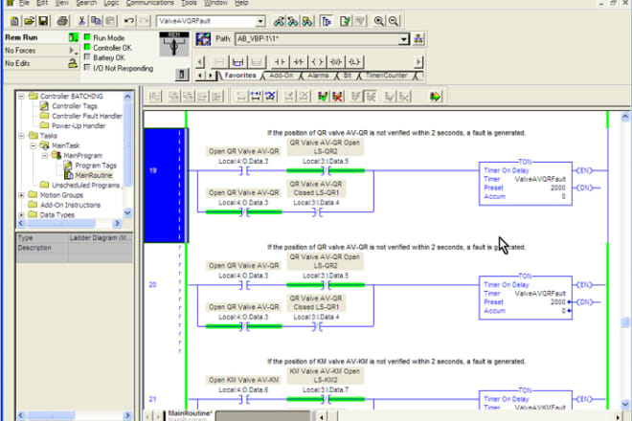Select Power-Up Handler in the tree
Screen dimensions: 632x421
click(x=79, y=125)
